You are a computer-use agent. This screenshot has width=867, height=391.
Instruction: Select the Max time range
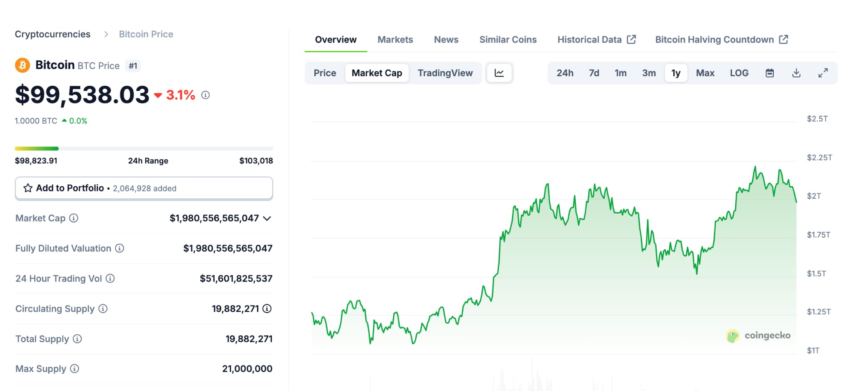[x=705, y=73]
